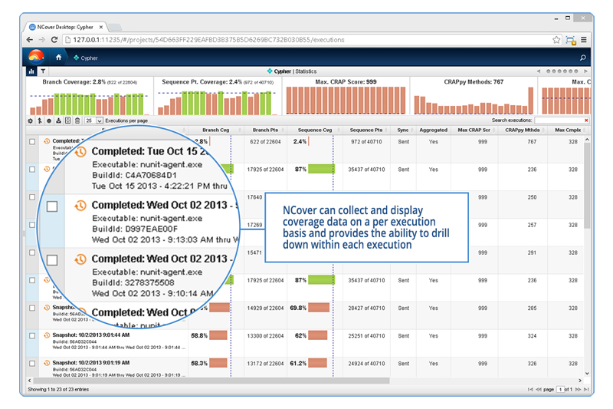Clear the search executions red X

586,120
